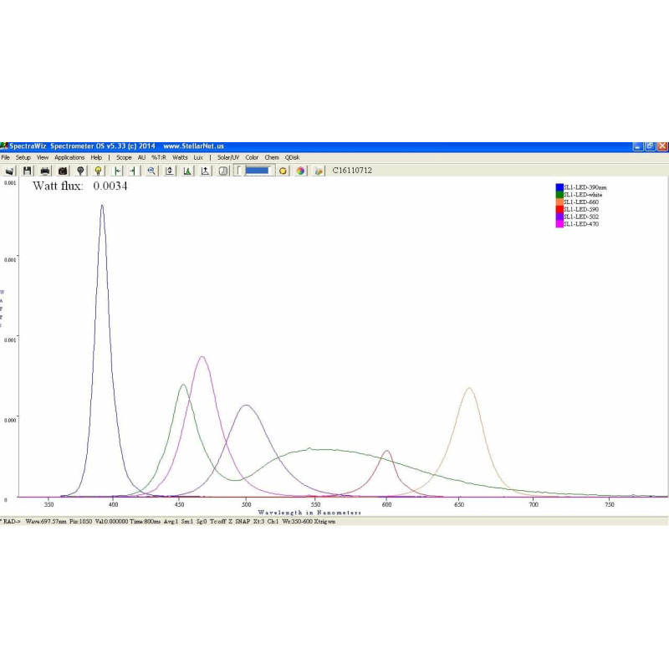
Task: Click the printer icon in toolbar
Action: click(x=45, y=171)
